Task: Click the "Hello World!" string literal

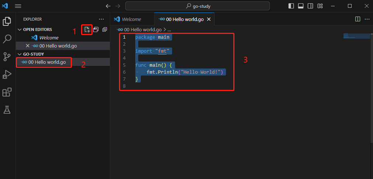Action: (x=201, y=72)
